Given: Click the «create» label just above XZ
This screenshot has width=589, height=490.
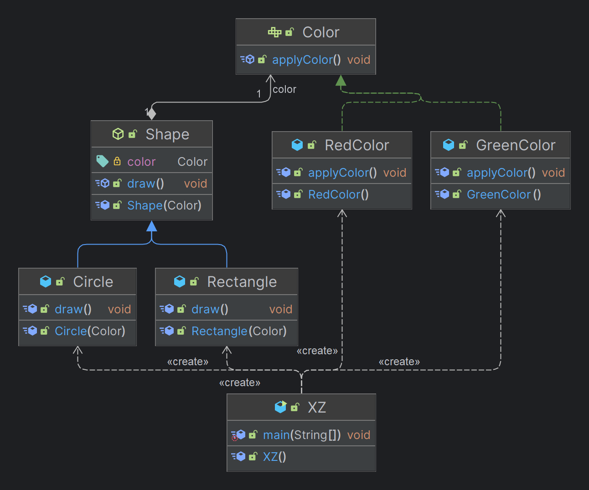Looking at the screenshot, I should (x=240, y=383).
